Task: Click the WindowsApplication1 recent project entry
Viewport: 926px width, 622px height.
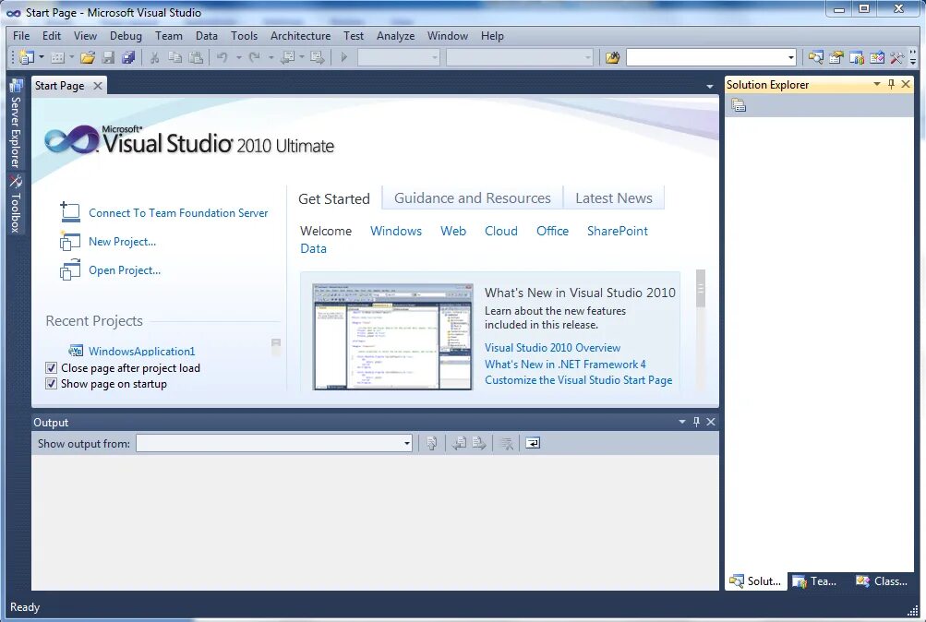Action: (140, 351)
